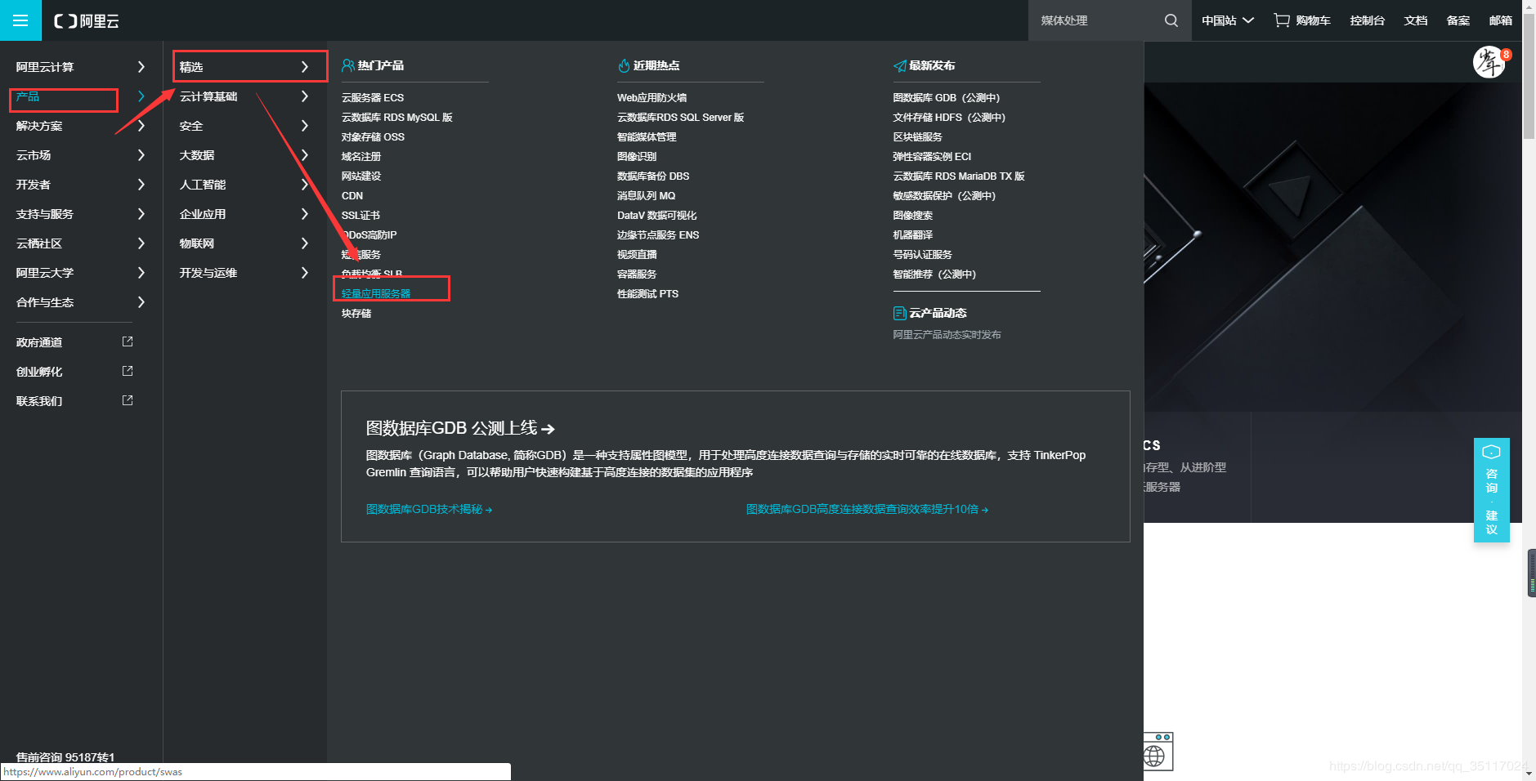Screen dimensions: 1536x781
Task: Click the search magnifier icon
Action: pyautogui.click(x=1171, y=20)
